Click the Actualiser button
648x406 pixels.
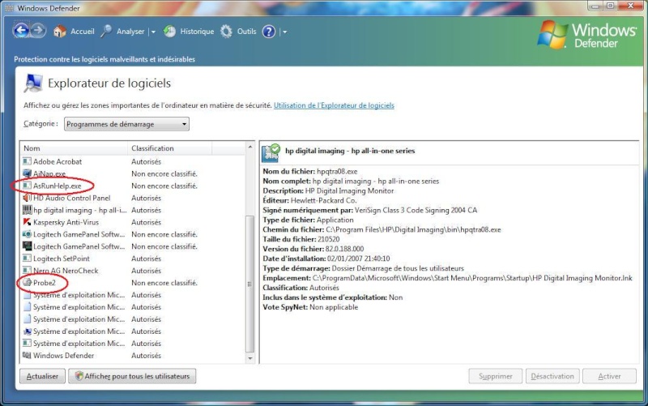[42, 376]
